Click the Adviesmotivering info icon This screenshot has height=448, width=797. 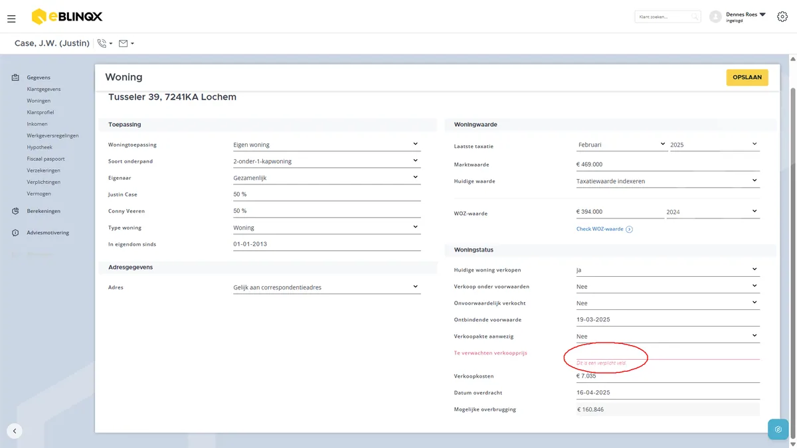coord(15,233)
